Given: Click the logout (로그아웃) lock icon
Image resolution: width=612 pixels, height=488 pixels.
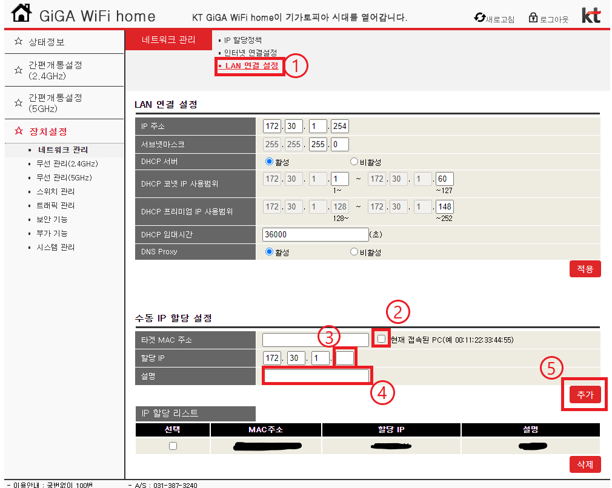Looking at the screenshot, I should click(533, 18).
